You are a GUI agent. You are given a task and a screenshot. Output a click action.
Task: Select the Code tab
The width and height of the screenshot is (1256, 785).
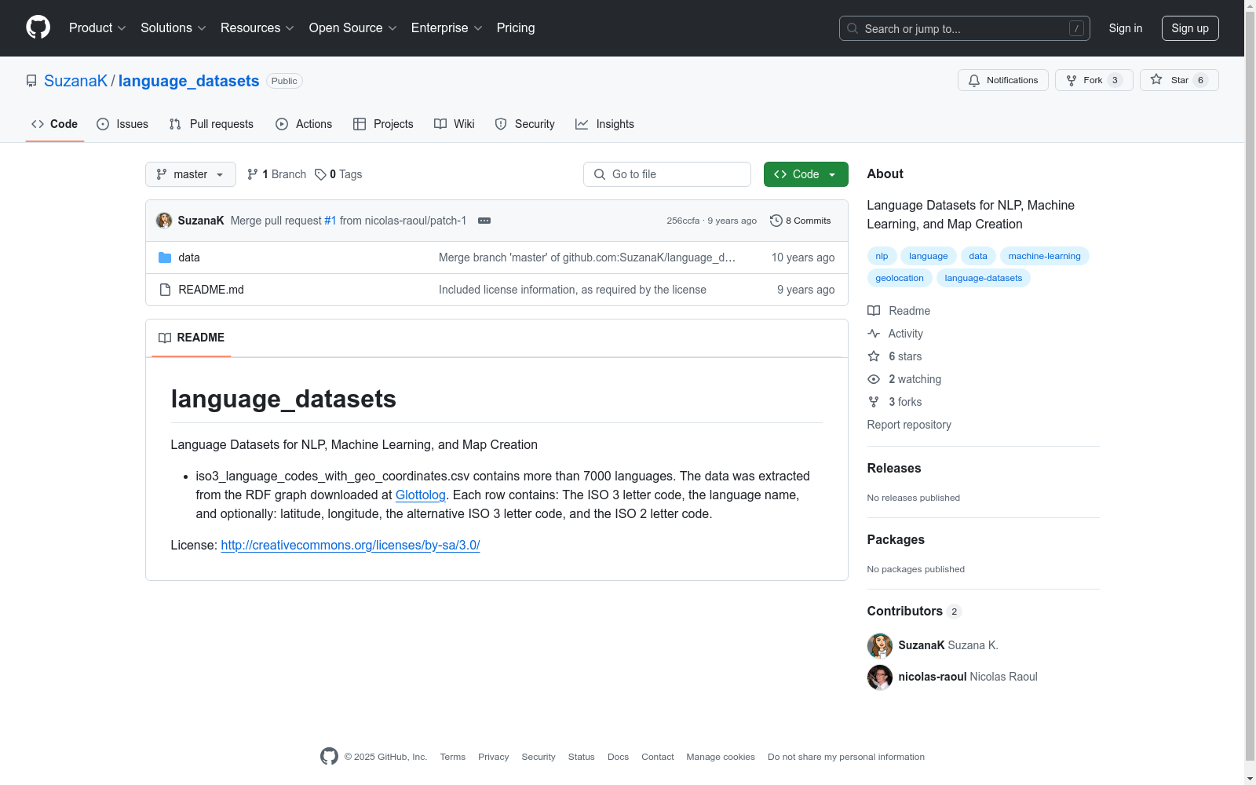(54, 124)
